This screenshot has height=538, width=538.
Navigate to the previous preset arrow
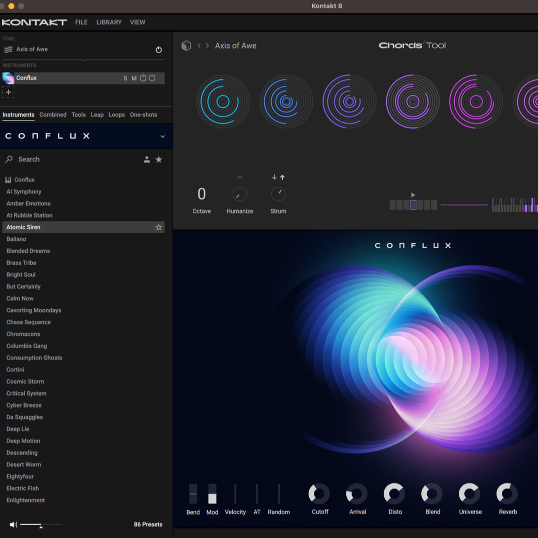(x=199, y=46)
